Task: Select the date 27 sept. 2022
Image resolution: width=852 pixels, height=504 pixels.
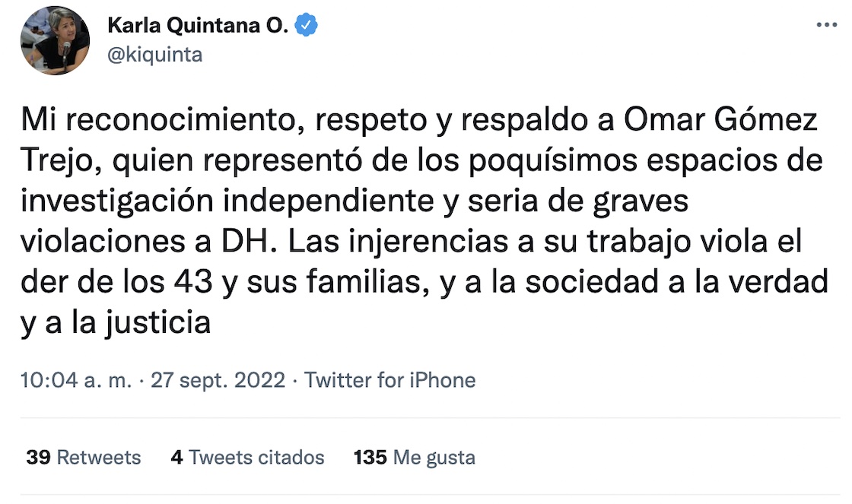Action: [218, 379]
